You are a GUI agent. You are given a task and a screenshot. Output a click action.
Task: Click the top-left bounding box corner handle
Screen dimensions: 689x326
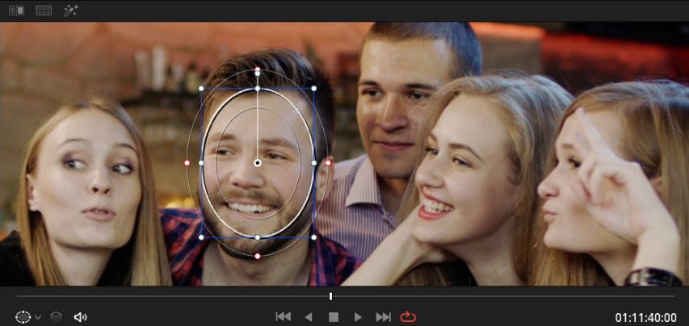(201, 88)
